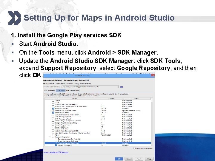The width and height of the screenshot is (215, 161).
Task: Check Documentation for Android SDK
Action: pyautogui.click(x=53, y=115)
